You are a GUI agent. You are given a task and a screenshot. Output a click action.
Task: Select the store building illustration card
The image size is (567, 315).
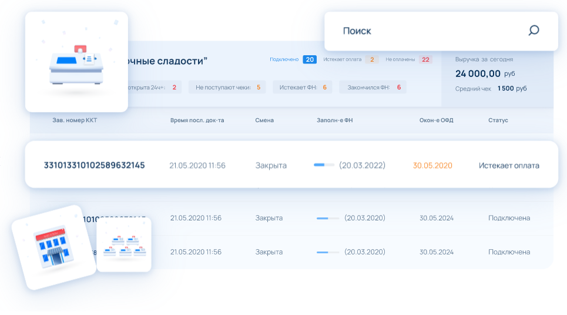tap(54, 248)
